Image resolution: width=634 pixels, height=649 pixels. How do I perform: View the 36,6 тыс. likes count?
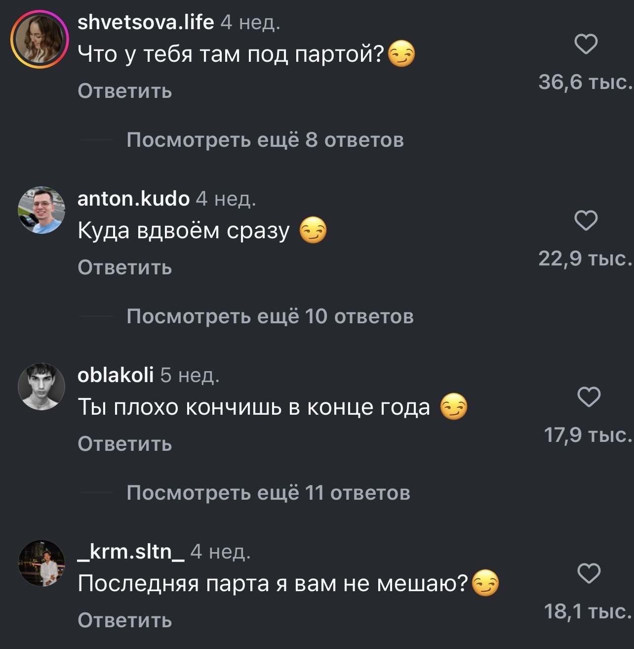[x=585, y=82]
